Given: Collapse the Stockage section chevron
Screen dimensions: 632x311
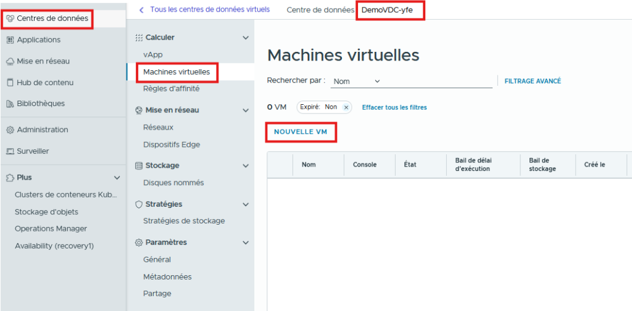Looking at the screenshot, I should (246, 166).
